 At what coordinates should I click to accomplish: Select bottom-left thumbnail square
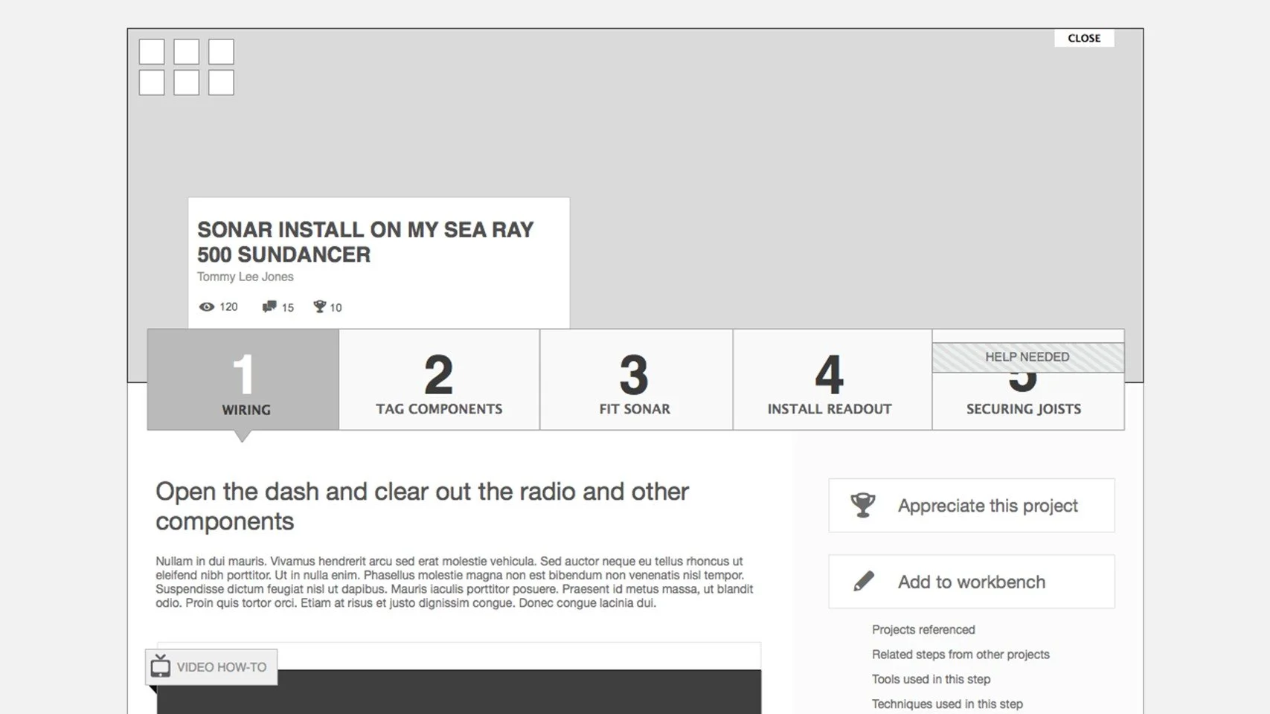click(x=152, y=83)
